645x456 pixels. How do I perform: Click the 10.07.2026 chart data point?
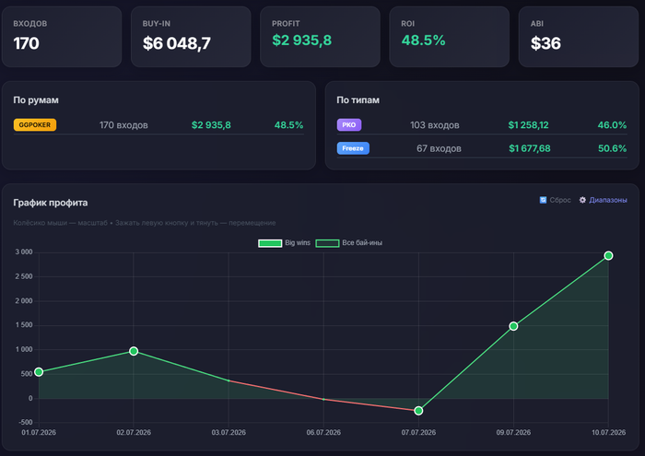click(x=608, y=256)
